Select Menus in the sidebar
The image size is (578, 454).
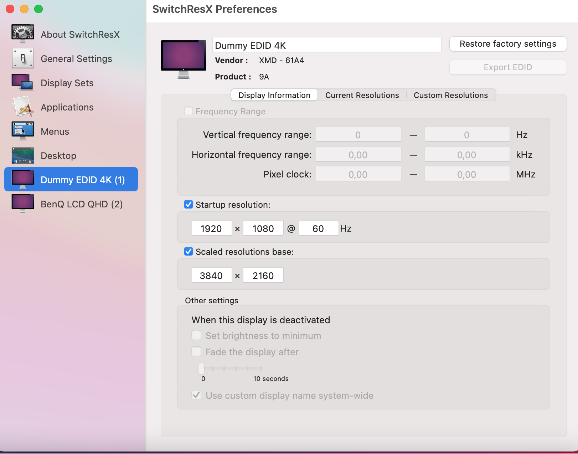tap(71, 131)
